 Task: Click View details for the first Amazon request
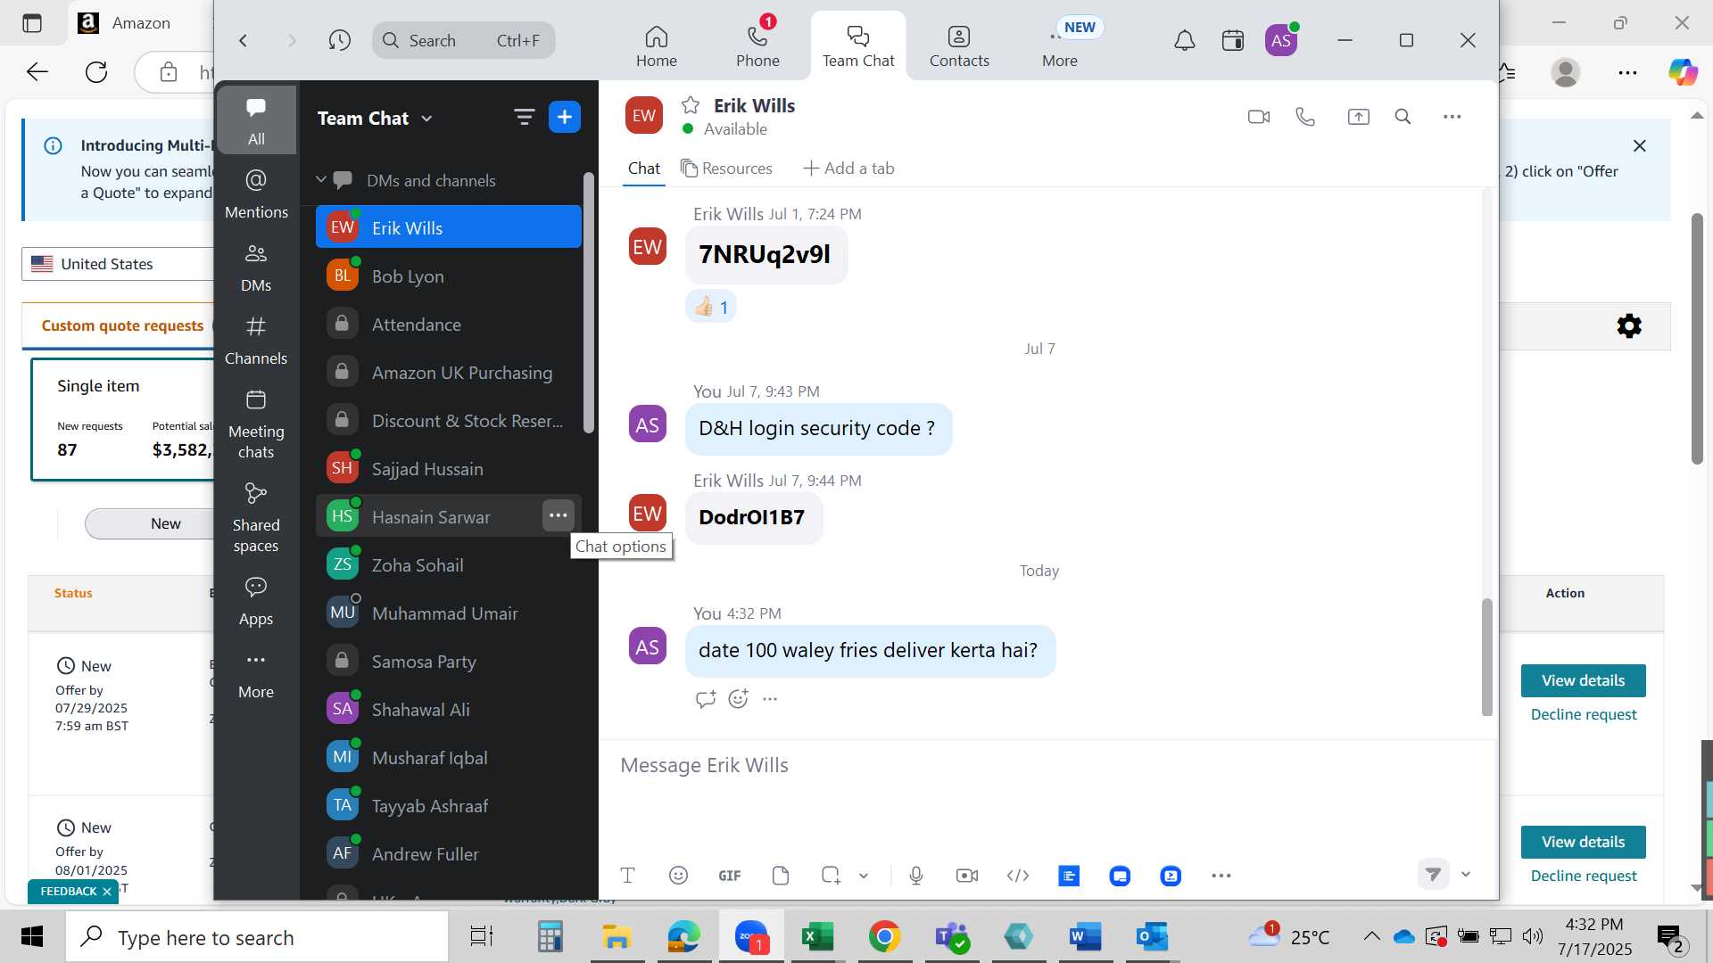point(1583,680)
